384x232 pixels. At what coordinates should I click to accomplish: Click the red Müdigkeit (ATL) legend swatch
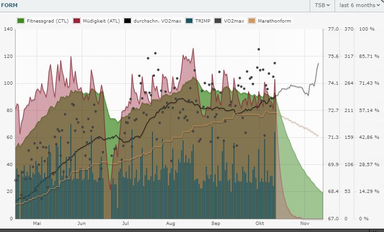pyautogui.click(x=77, y=21)
